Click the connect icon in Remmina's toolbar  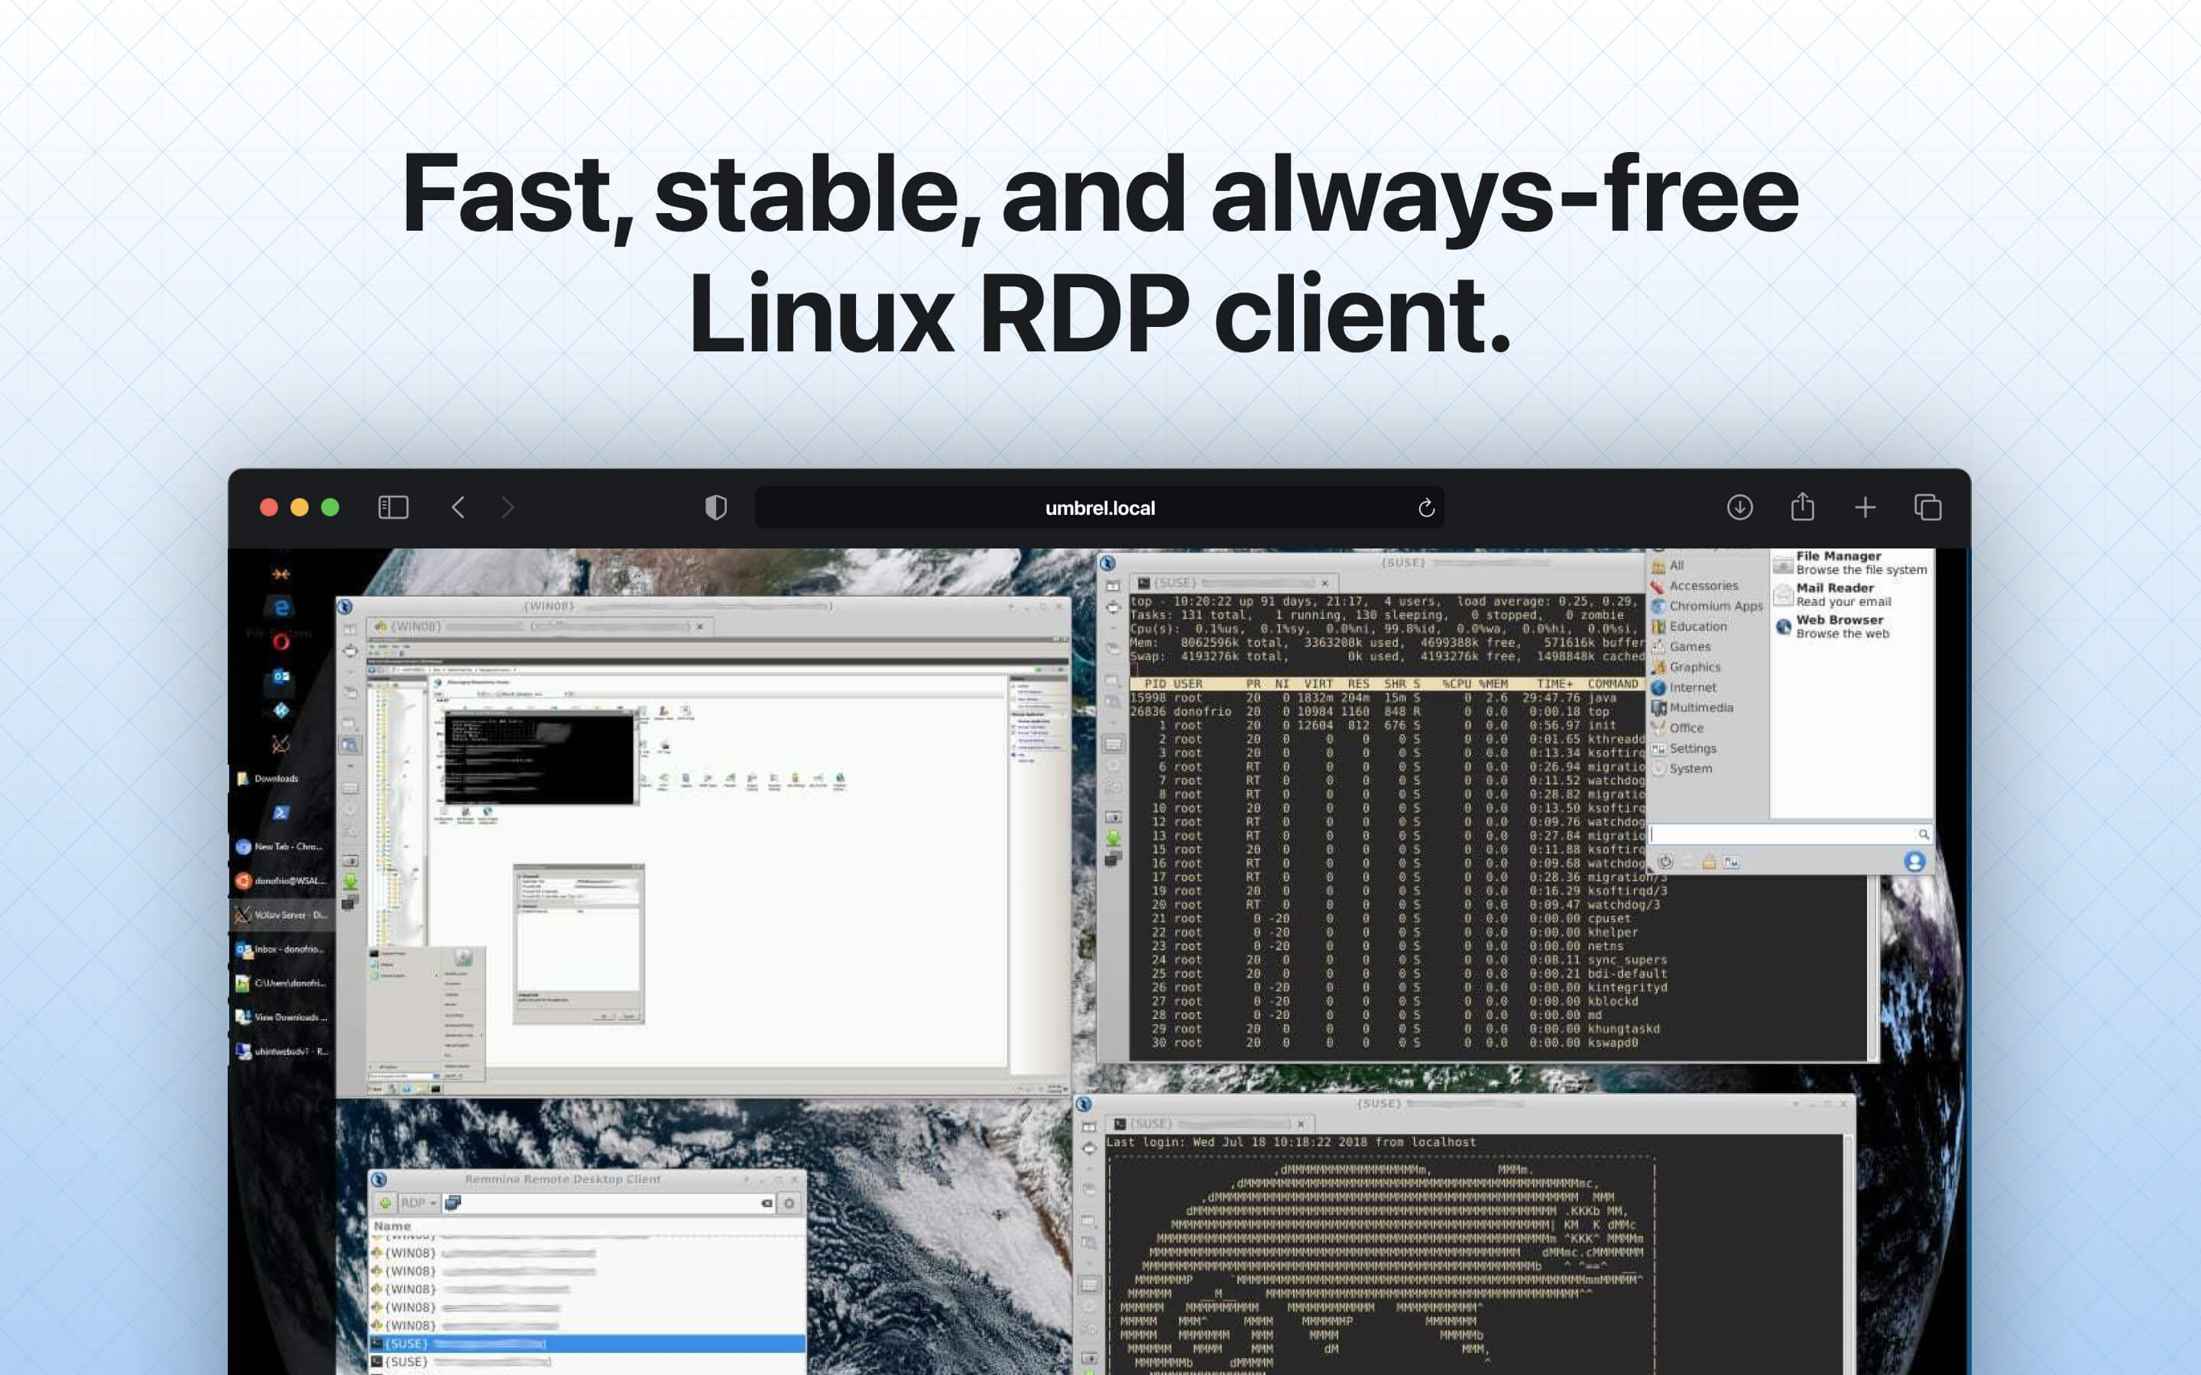452,1203
